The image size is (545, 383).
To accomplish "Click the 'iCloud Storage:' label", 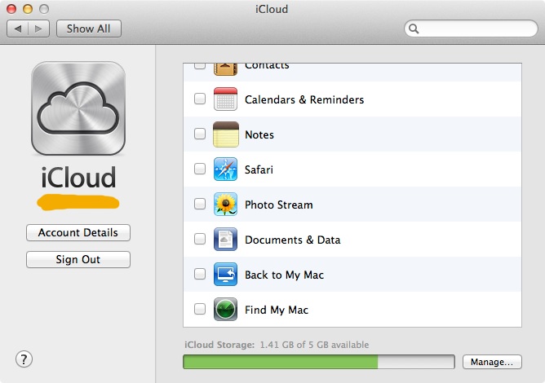I will [x=219, y=345].
